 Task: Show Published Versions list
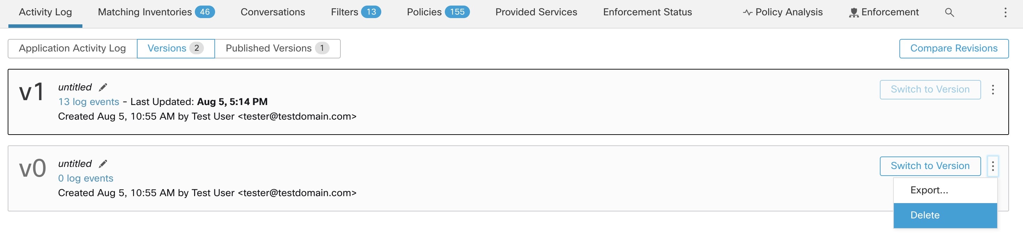click(277, 48)
